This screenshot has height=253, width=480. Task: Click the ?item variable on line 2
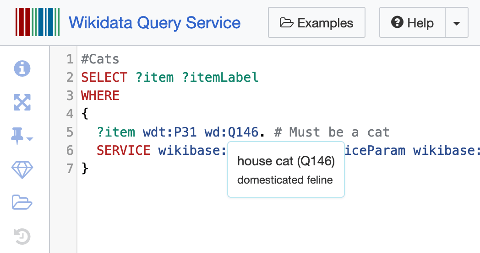click(x=154, y=77)
